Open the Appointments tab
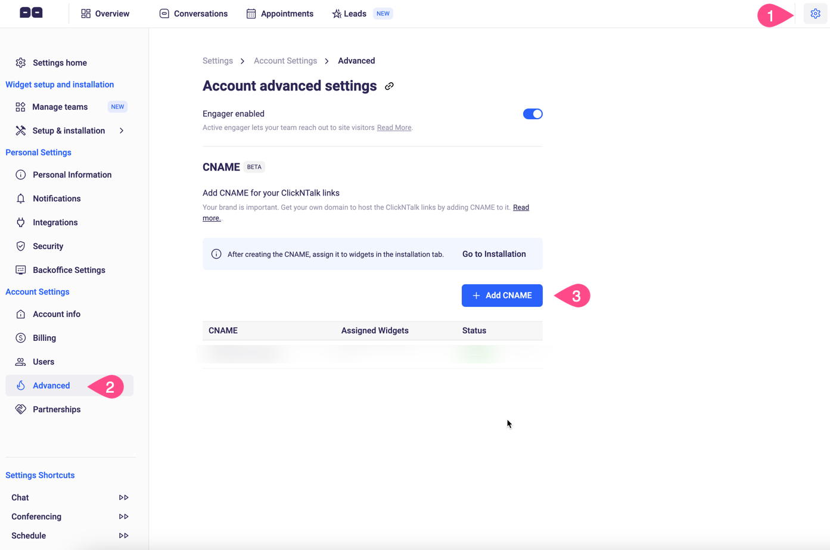The image size is (830, 550). pyautogui.click(x=279, y=13)
